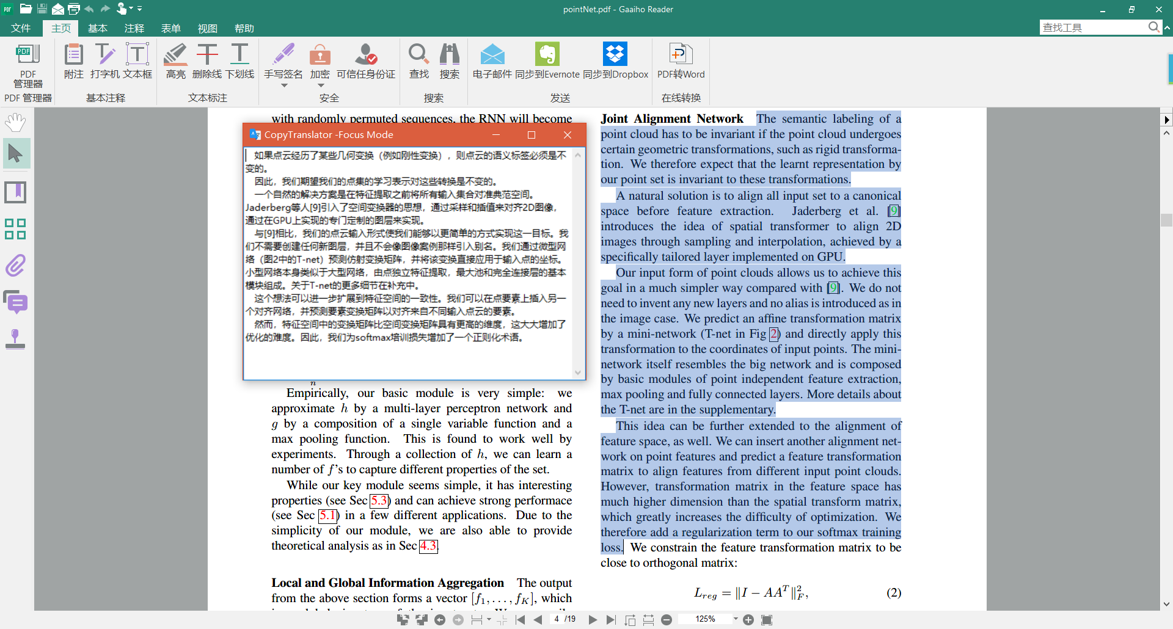
Task: Open the Find (查找) tool
Action: [418, 61]
